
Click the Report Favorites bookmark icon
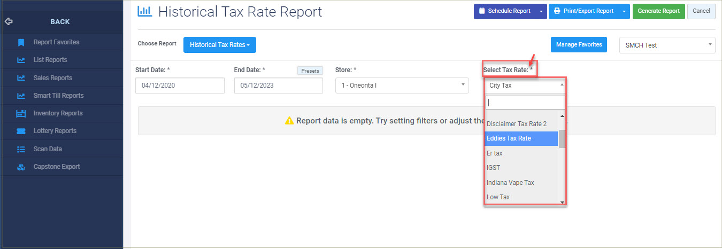(21, 42)
